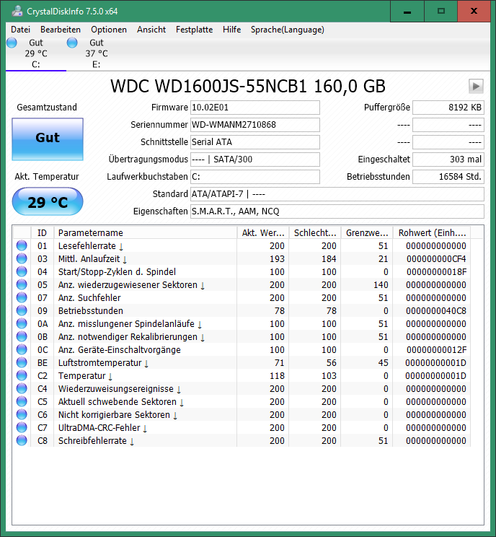Click the Schlecht... column header
496x537 pixels.
(x=315, y=233)
